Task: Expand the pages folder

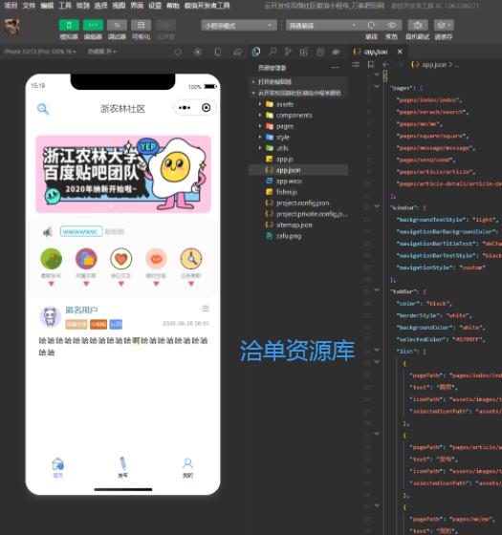Action: click(284, 126)
